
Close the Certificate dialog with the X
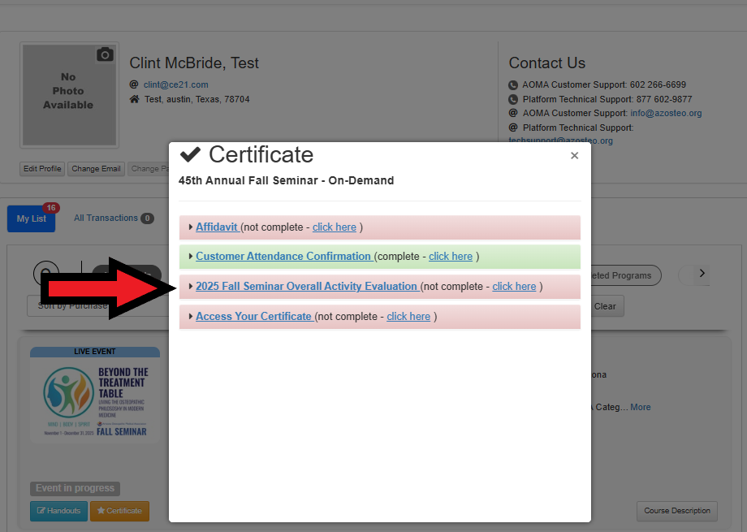point(574,155)
